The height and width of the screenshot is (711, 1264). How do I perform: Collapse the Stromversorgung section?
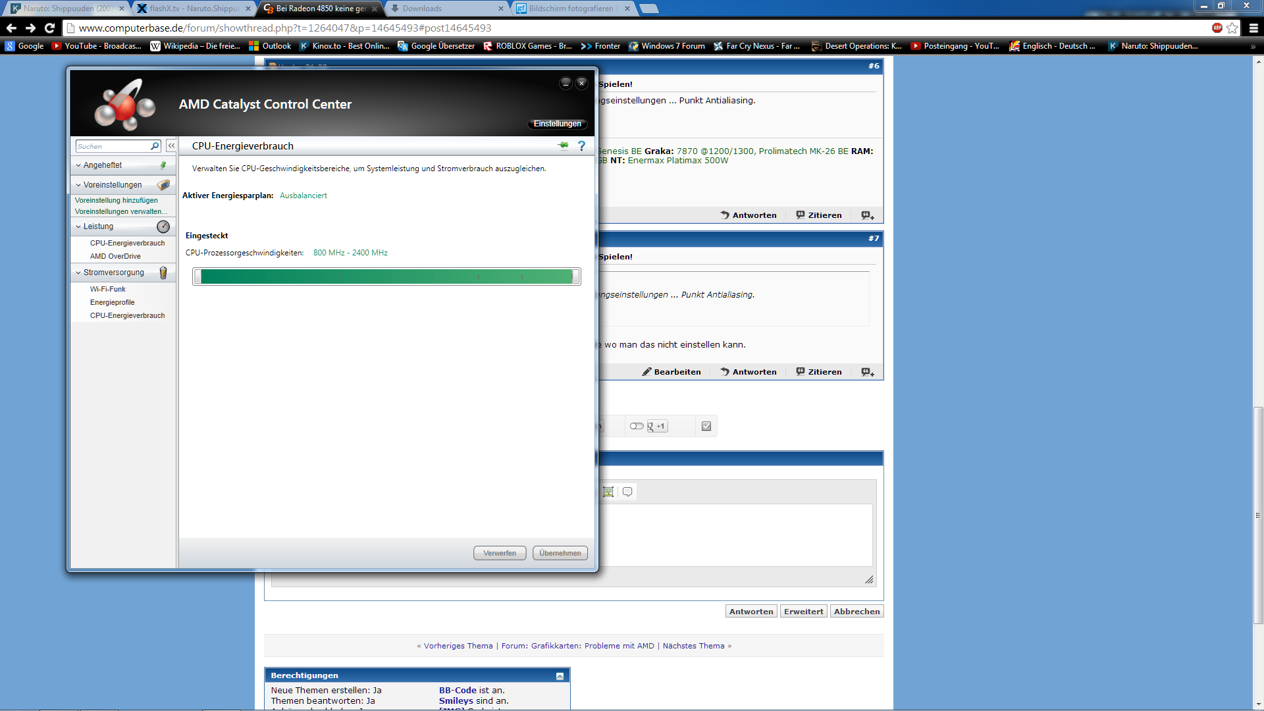(78, 273)
